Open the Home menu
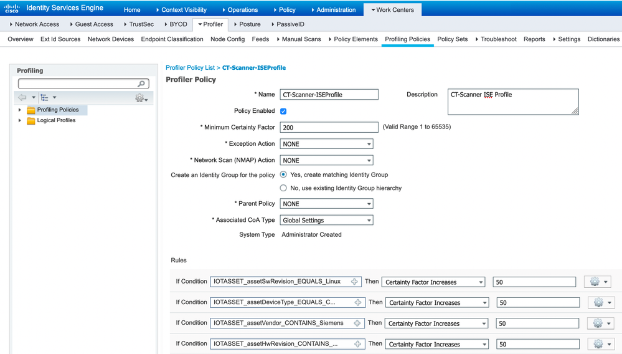 coord(132,10)
